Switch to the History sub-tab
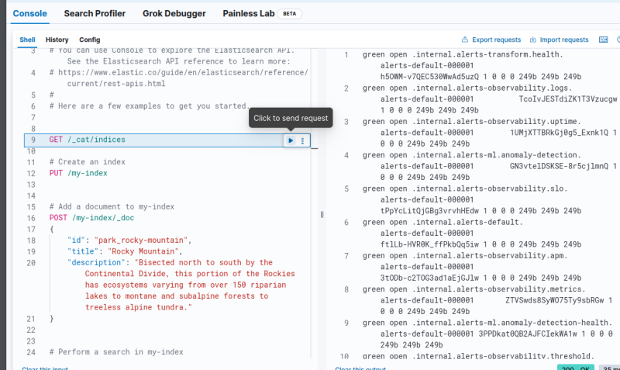 57,40
